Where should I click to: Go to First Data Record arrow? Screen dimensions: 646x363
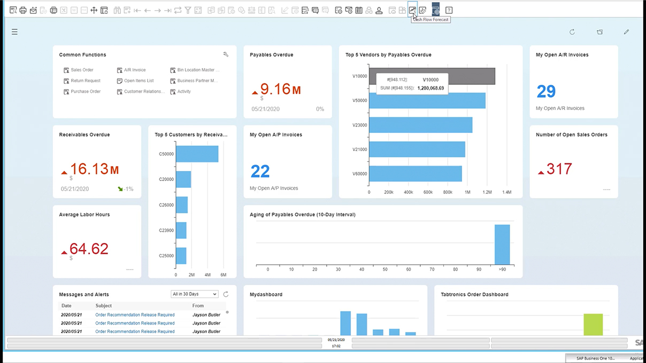pos(137,10)
